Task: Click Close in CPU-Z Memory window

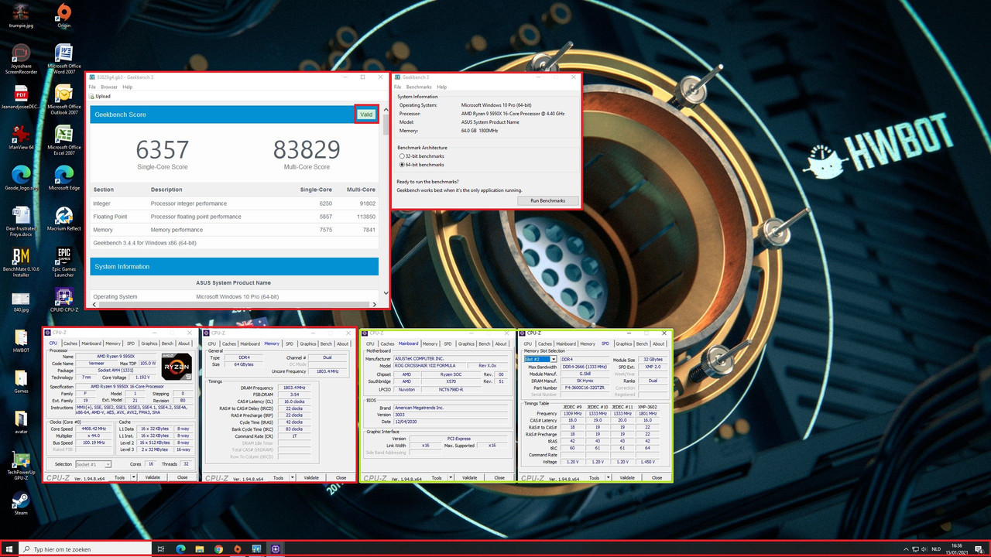Action: pos(341,477)
